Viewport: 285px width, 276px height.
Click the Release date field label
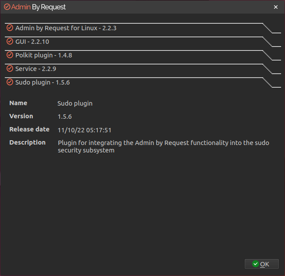click(x=29, y=129)
